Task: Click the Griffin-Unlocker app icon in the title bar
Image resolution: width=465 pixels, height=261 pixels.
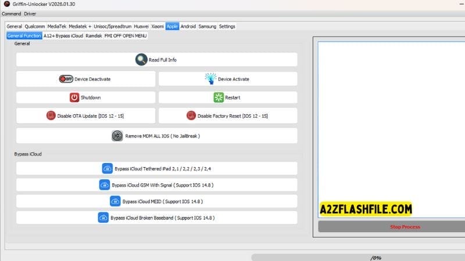Action: coord(6,4)
